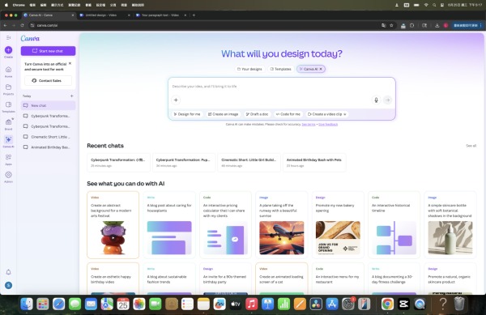Add new chat with plus beside Today

tap(71, 96)
